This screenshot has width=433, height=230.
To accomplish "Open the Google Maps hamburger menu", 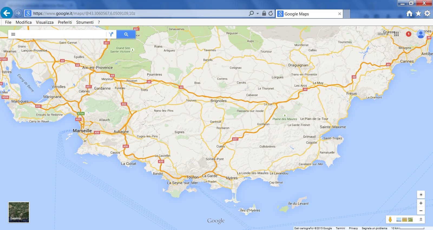I will tap(13, 34).
